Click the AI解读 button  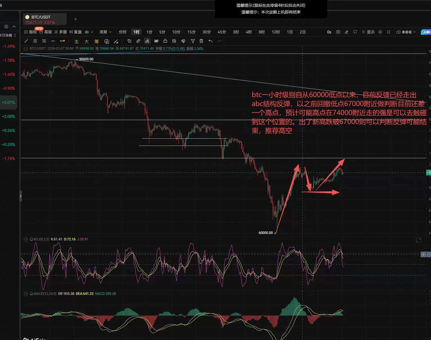[x=426, y=32]
